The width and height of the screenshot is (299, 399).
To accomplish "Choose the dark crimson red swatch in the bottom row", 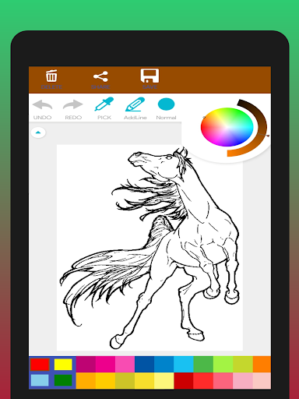I will coord(184,381).
